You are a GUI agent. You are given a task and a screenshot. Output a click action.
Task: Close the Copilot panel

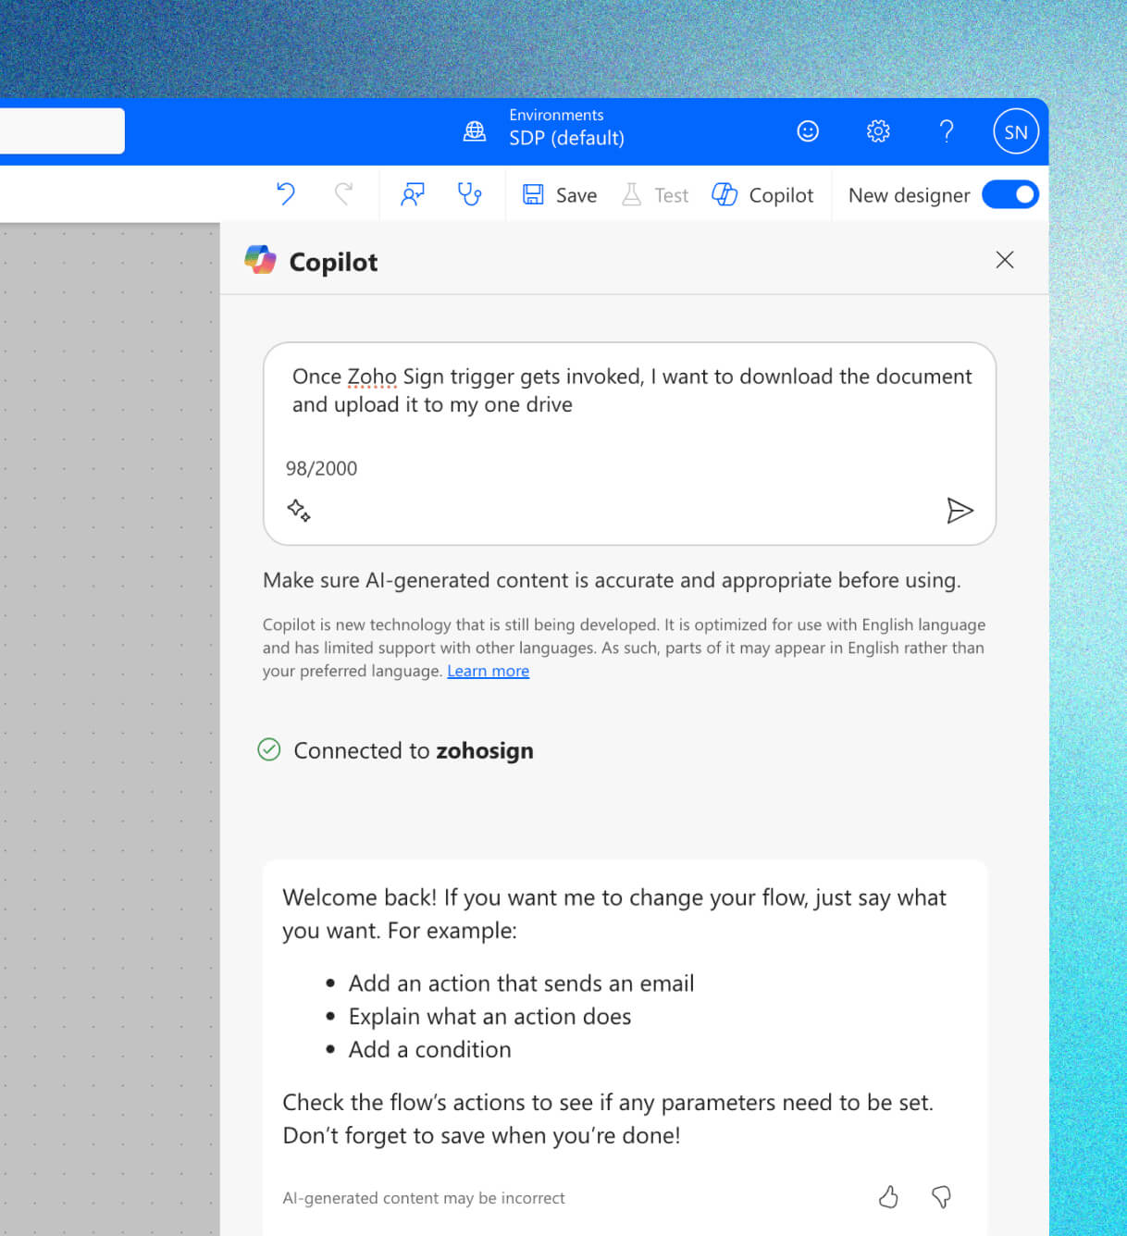[1005, 260]
